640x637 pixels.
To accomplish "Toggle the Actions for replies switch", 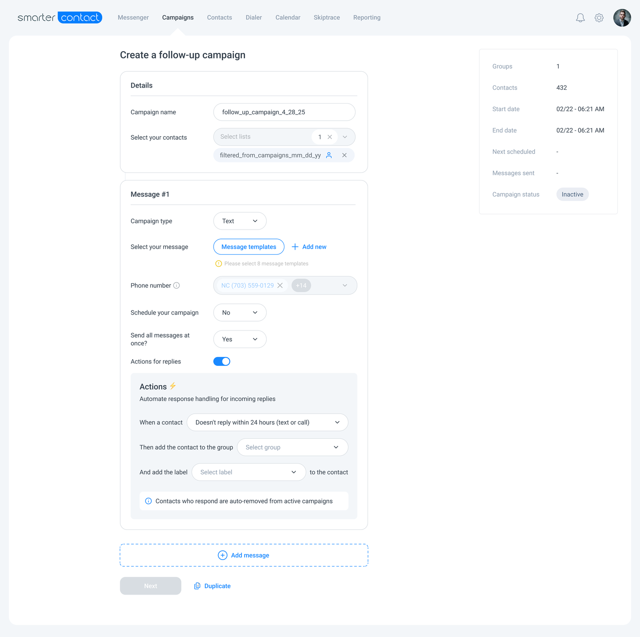I will pos(222,361).
